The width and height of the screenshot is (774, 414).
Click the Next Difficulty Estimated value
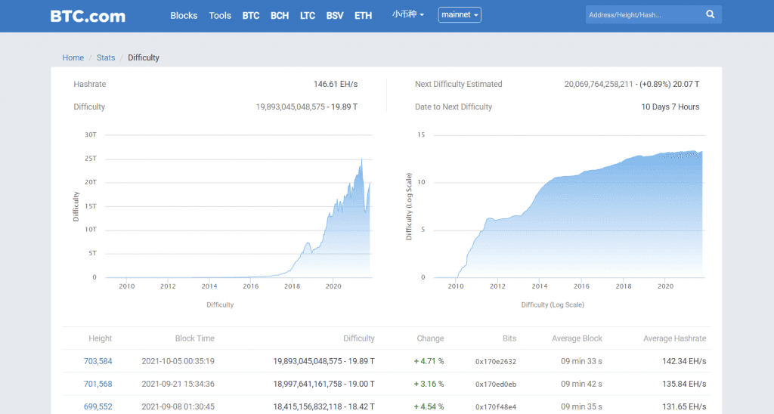pos(632,85)
